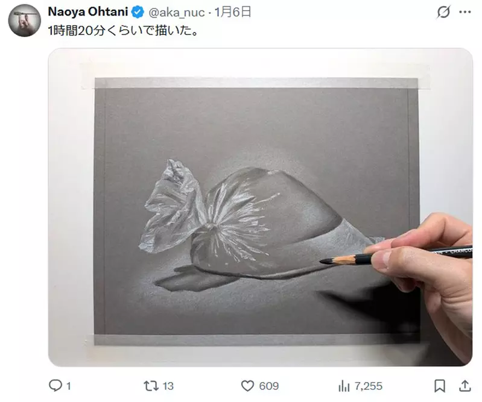Viewport: 482px width, 402px height.
Task: Click the @aka_nuc handle
Action: 176,12
